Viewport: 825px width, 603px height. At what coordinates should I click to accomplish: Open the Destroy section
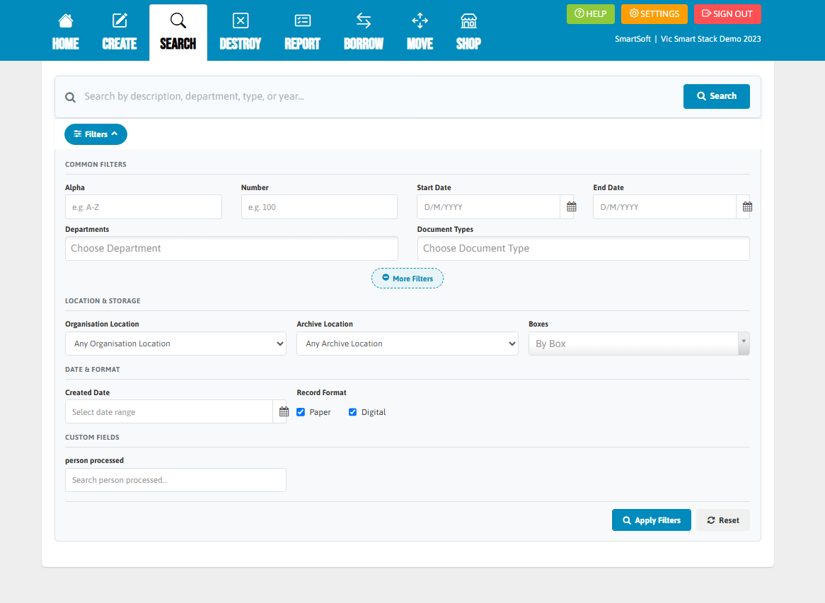(x=241, y=32)
